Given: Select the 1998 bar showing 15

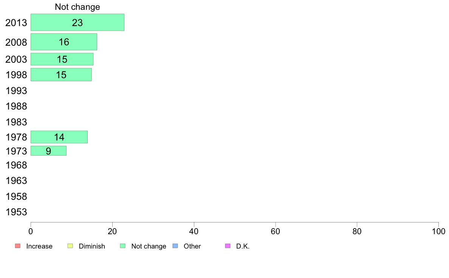Looking at the screenshot, I should click(61, 75).
